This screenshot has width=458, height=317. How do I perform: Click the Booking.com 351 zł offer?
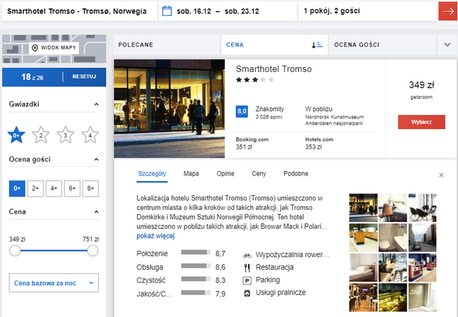coord(252,143)
